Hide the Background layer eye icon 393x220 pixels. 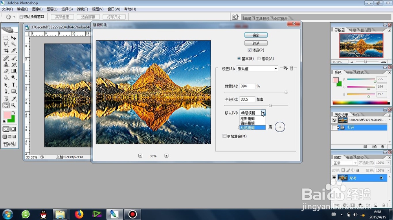334,178
